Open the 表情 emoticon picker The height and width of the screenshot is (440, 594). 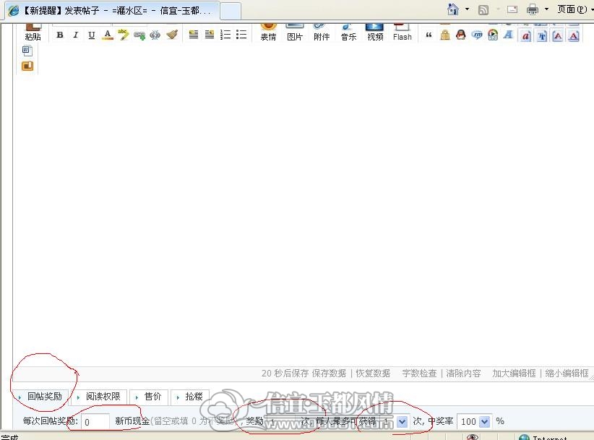click(268, 33)
